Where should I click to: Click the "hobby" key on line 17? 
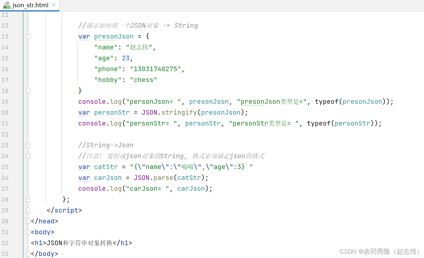pyautogui.click(x=108, y=80)
